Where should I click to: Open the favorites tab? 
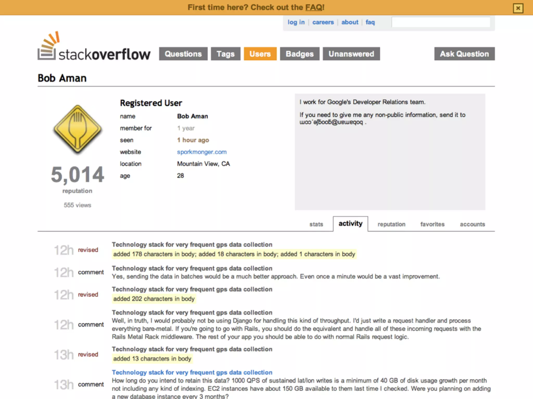(x=432, y=224)
